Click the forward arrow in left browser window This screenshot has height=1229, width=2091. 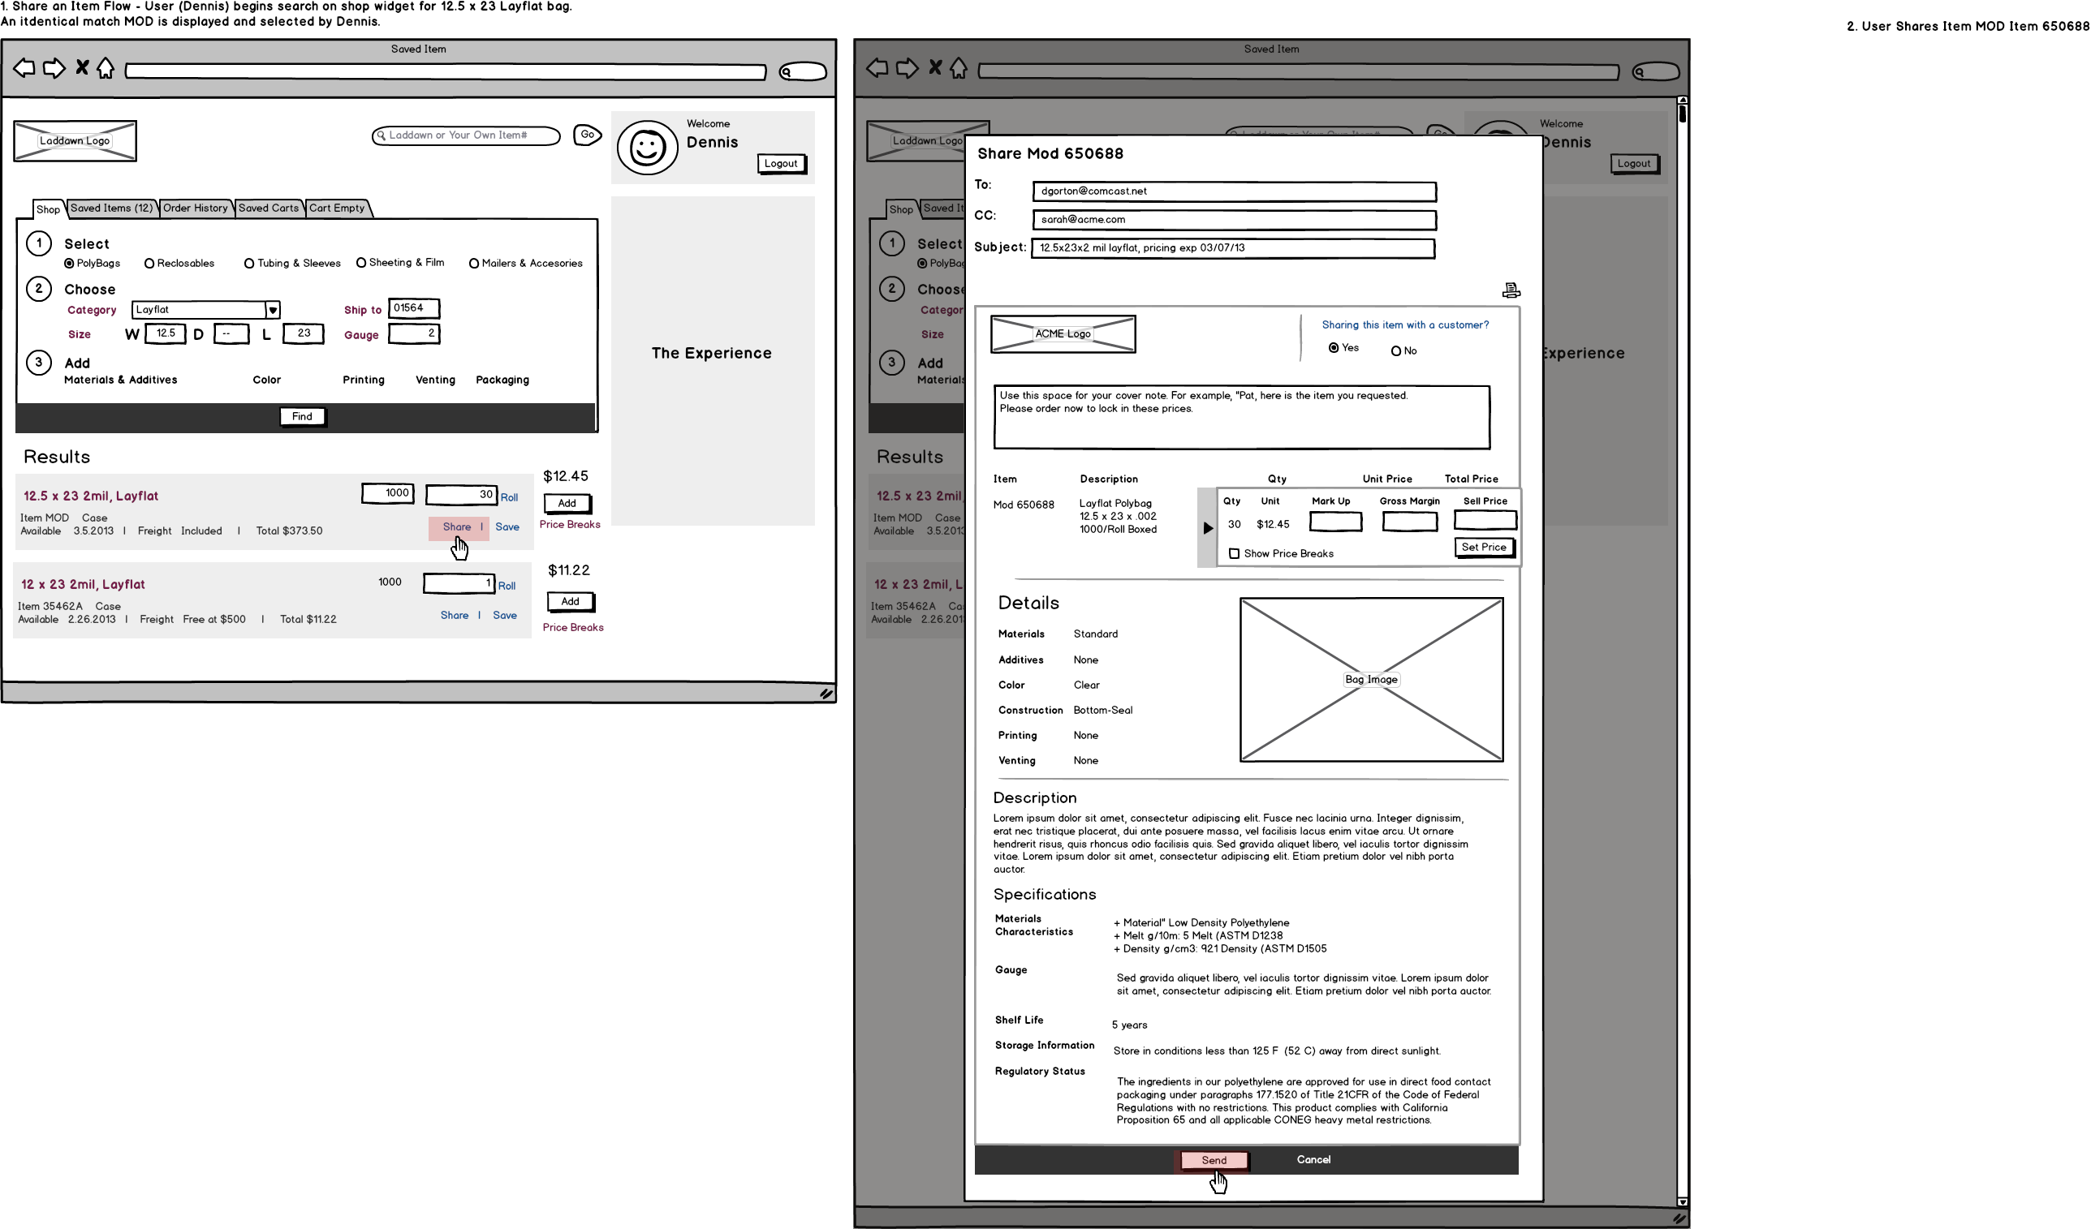tap(54, 68)
